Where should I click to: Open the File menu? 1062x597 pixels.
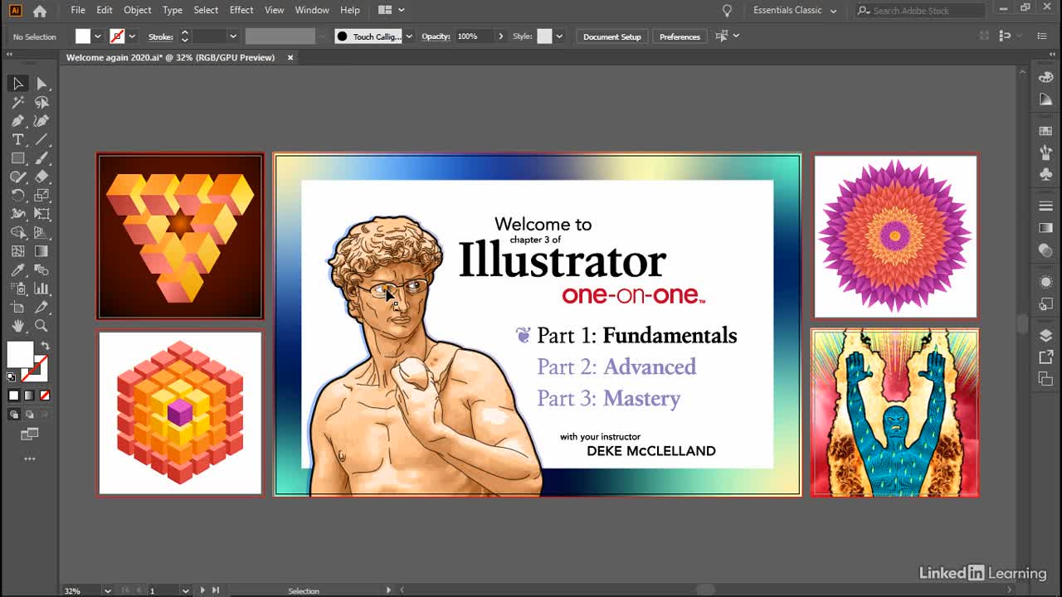(x=78, y=10)
